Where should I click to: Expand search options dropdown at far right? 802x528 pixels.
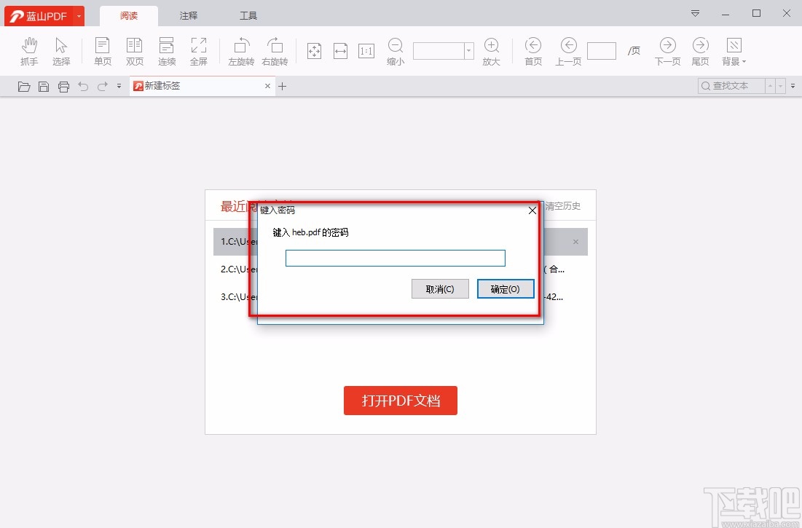pos(793,86)
